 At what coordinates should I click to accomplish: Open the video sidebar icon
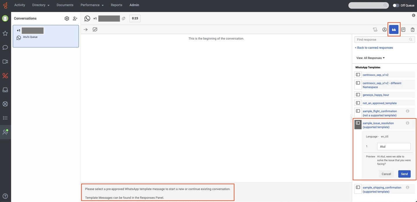point(5,62)
